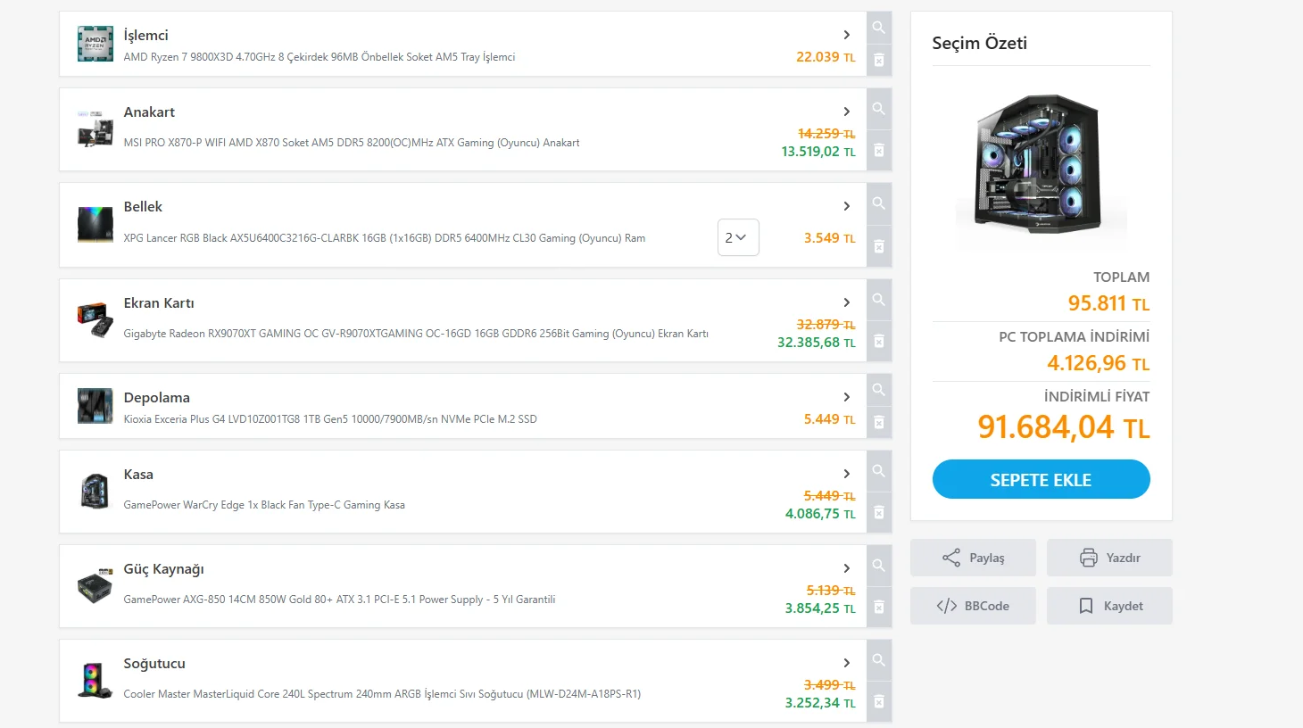Click the 22.039 TL processor price
The height and width of the screenshot is (728, 1303).
[826, 57]
